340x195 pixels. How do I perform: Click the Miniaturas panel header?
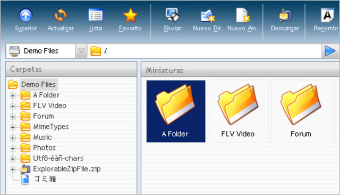(x=241, y=69)
